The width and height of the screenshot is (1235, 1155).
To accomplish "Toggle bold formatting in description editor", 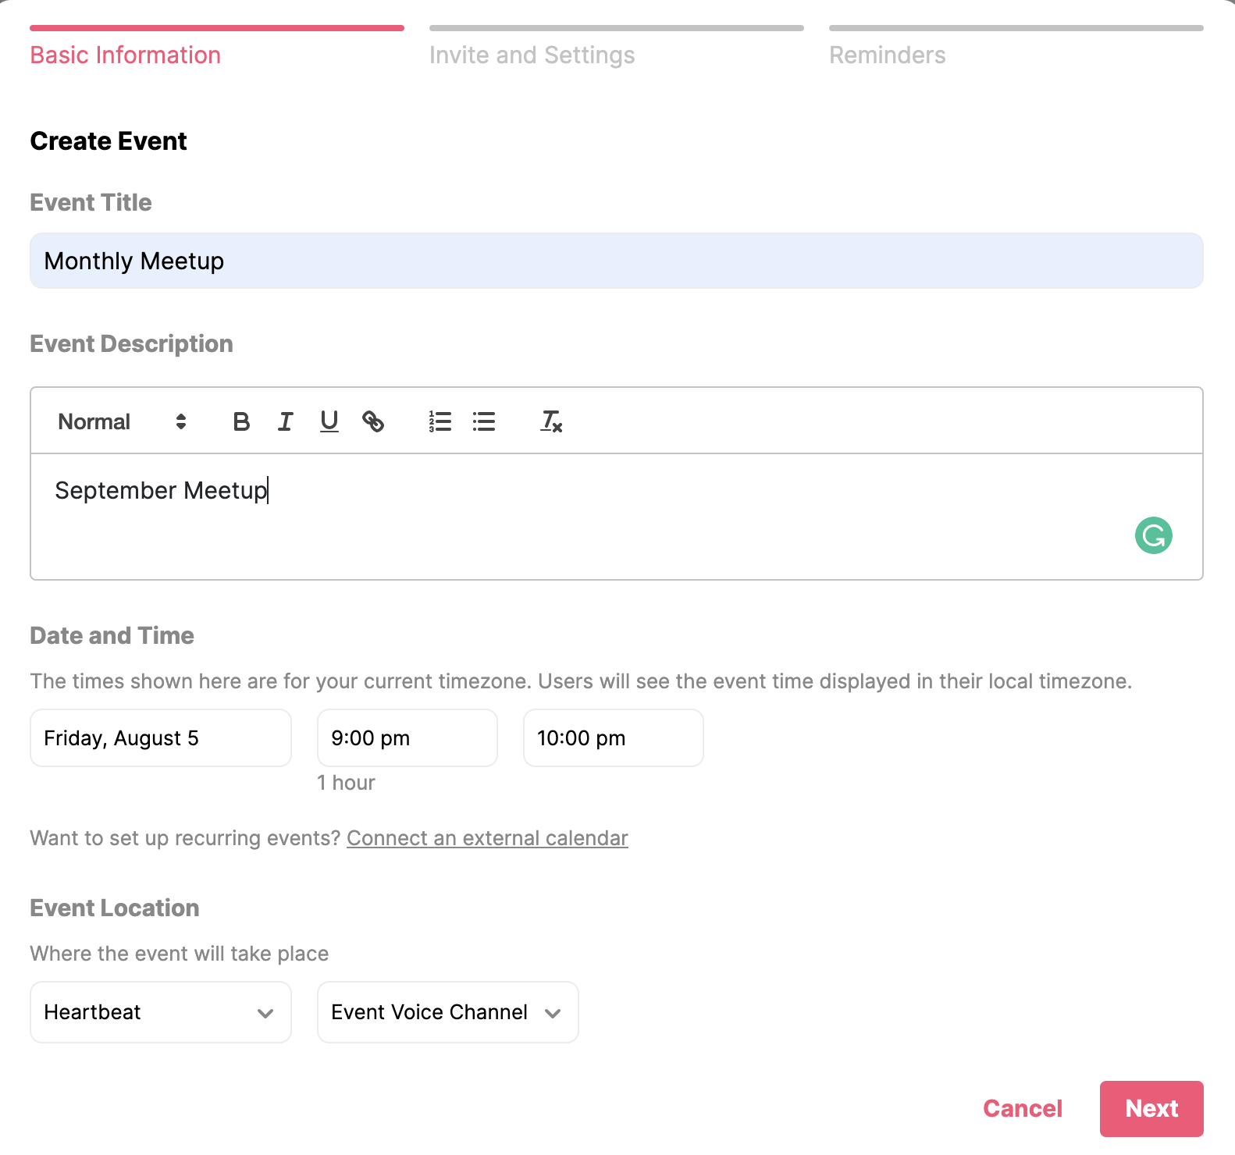I will pos(241,421).
